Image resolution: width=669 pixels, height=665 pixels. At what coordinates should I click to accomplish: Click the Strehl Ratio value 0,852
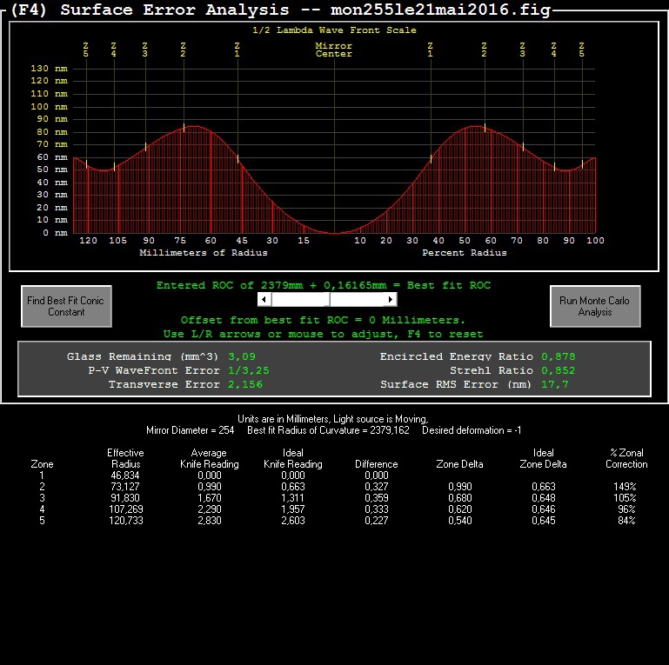pyautogui.click(x=558, y=370)
